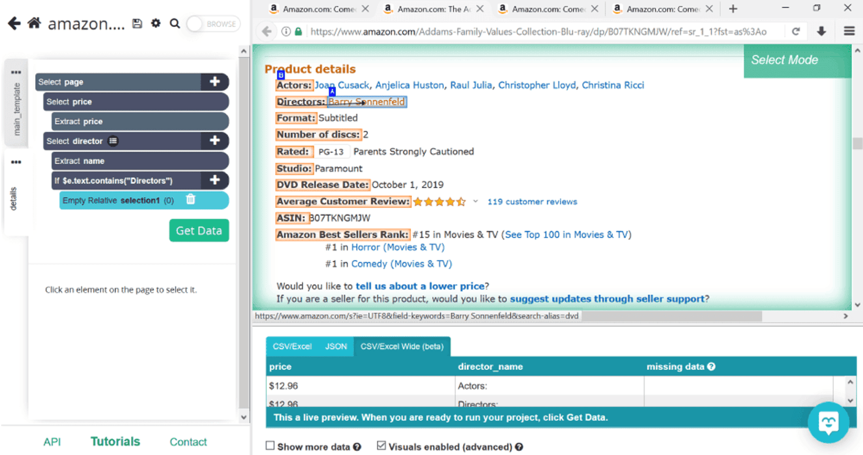Delete Empty Relative selection1 with trash icon
Viewport: 863px width, 455px height.
191,199
